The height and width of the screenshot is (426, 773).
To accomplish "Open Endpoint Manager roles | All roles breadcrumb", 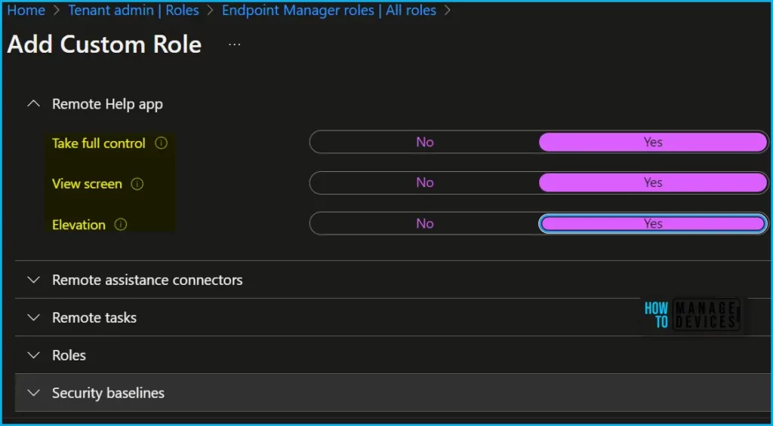I will tap(328, 11).
